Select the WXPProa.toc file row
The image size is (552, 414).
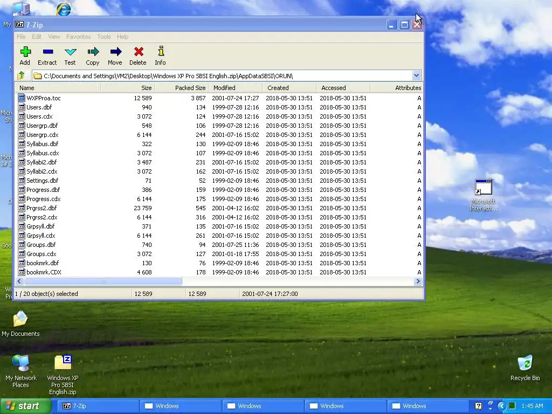pos(219,98)
